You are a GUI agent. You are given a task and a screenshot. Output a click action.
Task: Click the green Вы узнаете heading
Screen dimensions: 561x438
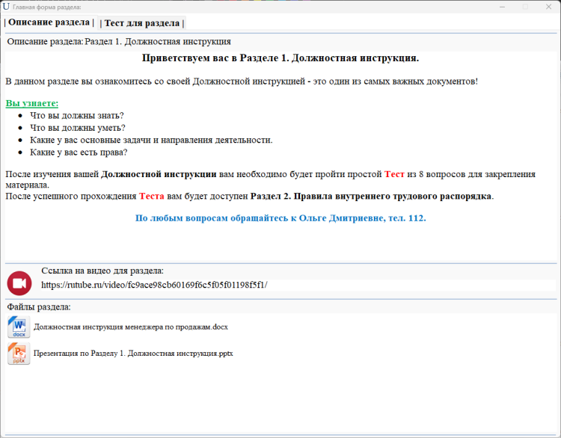[x=31, y=103]
